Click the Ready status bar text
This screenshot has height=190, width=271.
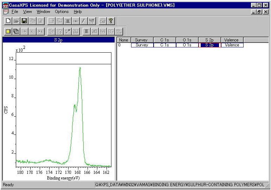pos(8,185)
